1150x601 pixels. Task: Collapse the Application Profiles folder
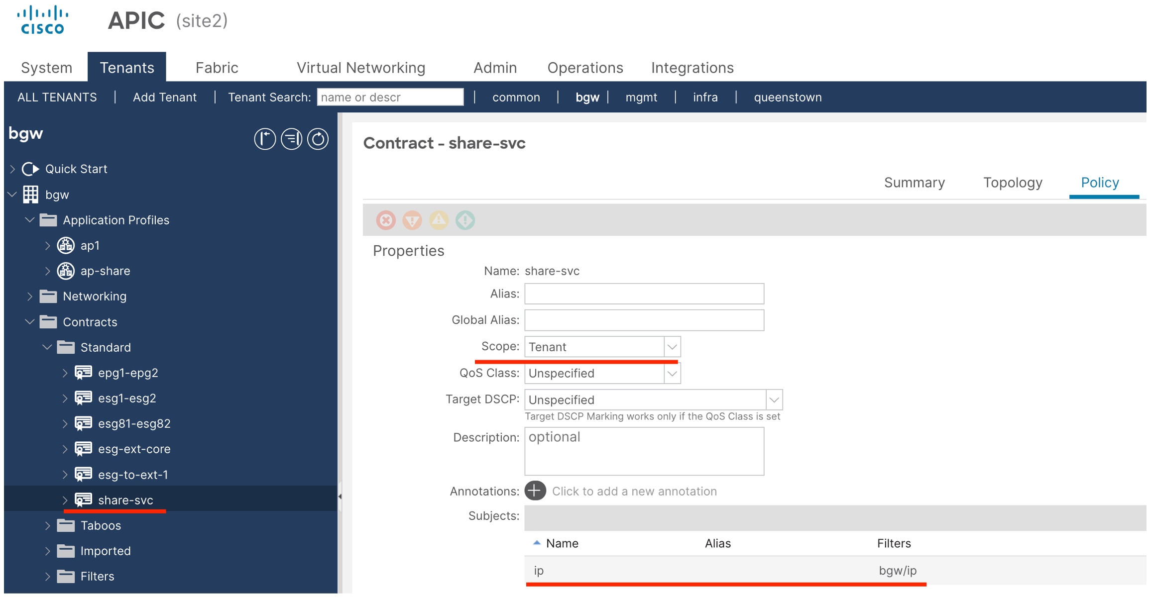[30, 219]
